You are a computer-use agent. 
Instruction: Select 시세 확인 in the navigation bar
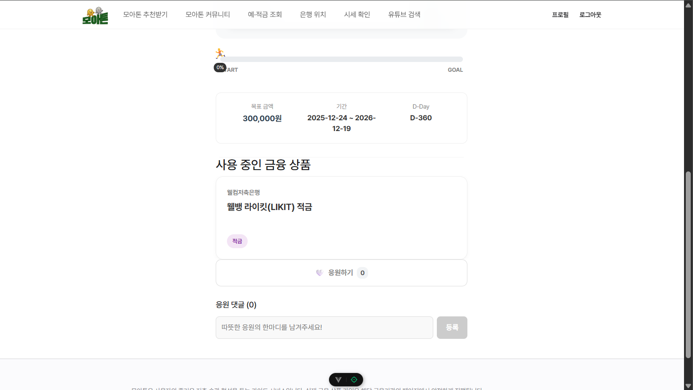[357, 14]
